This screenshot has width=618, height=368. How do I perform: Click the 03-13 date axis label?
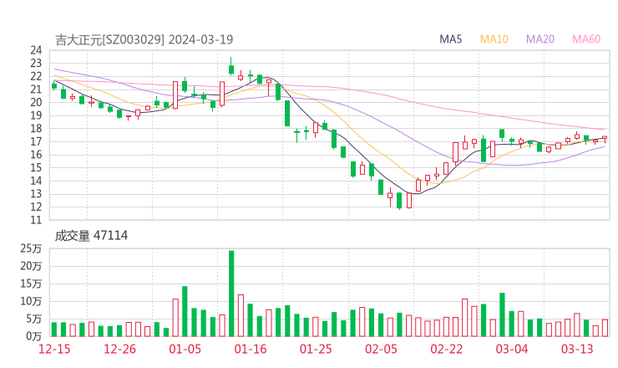pyautogui.click(x=577, y=349)
